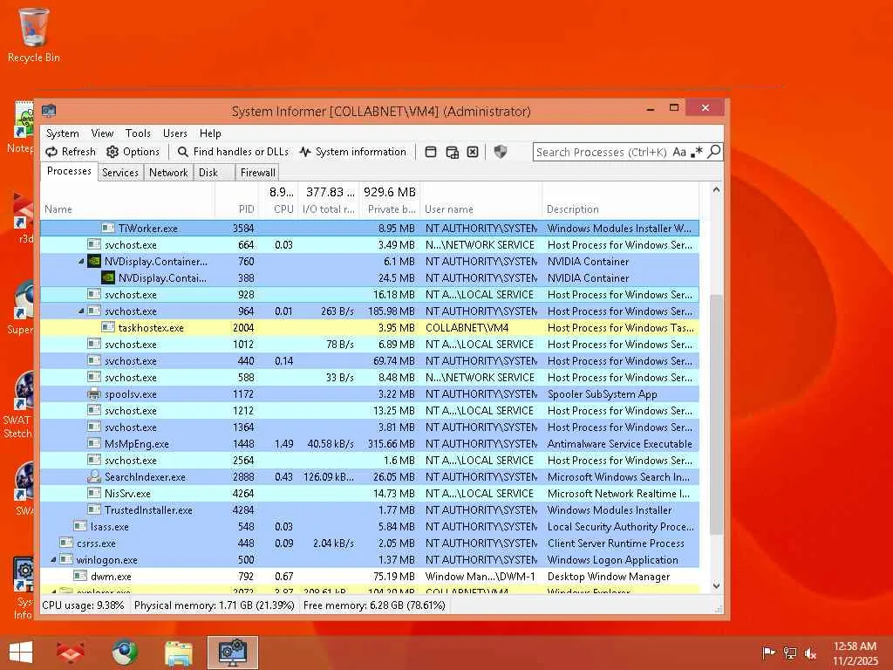Collapse the winlogon.exe tree node
The image size is (893, 670).
(x=53, y=560)
